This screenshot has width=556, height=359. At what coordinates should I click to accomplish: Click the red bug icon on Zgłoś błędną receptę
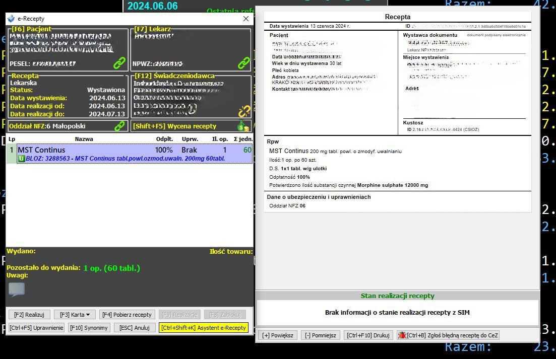[402, 335]
